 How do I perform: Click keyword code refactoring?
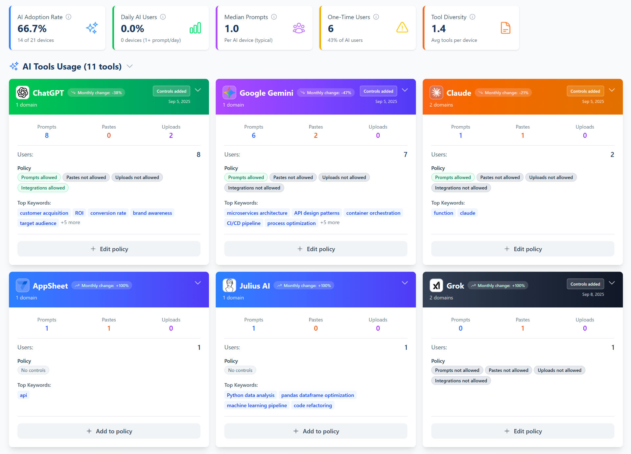coord(313,405)
